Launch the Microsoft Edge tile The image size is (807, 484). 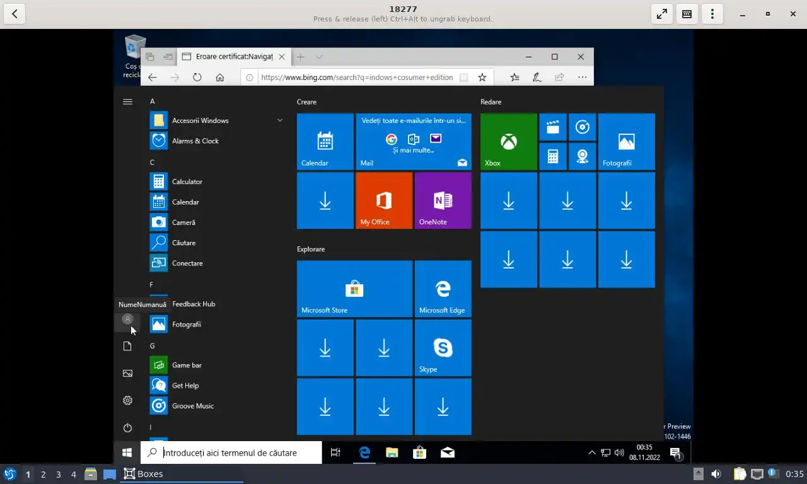point(443,289)
